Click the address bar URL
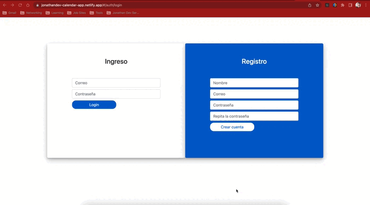The width and height of the screenshot is (370, 205). click(x=81, y=5)
